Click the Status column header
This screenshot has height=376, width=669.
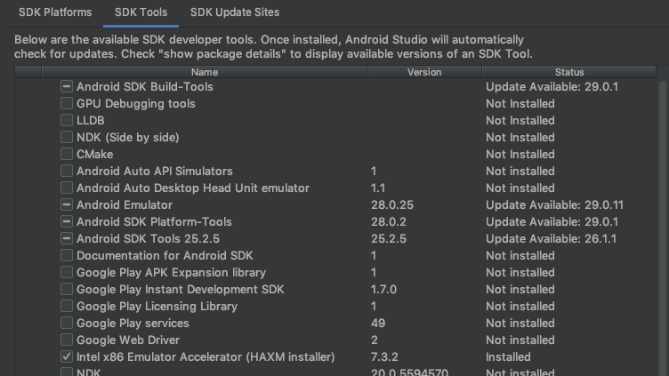pos(569,72)
